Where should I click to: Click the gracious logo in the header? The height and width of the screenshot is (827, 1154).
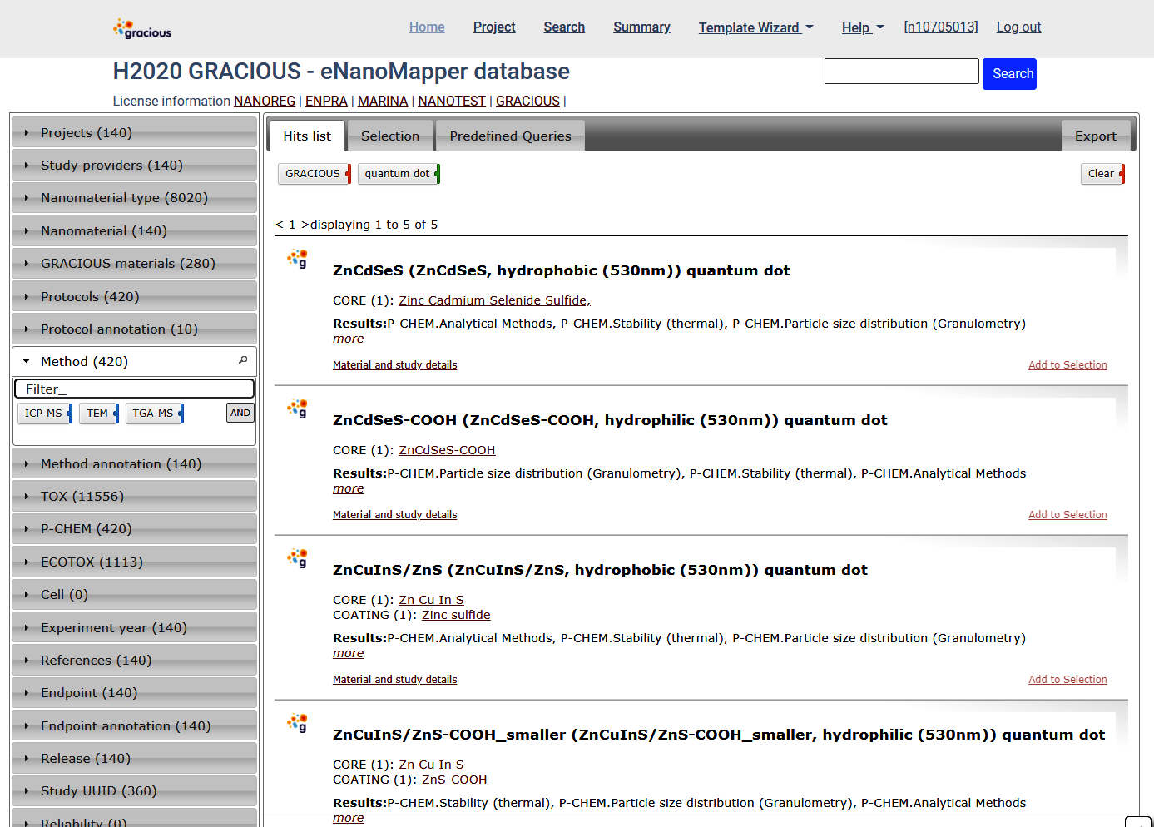click(x=142, y=29)
